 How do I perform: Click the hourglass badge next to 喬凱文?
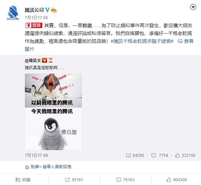click(x=51, y=60)
